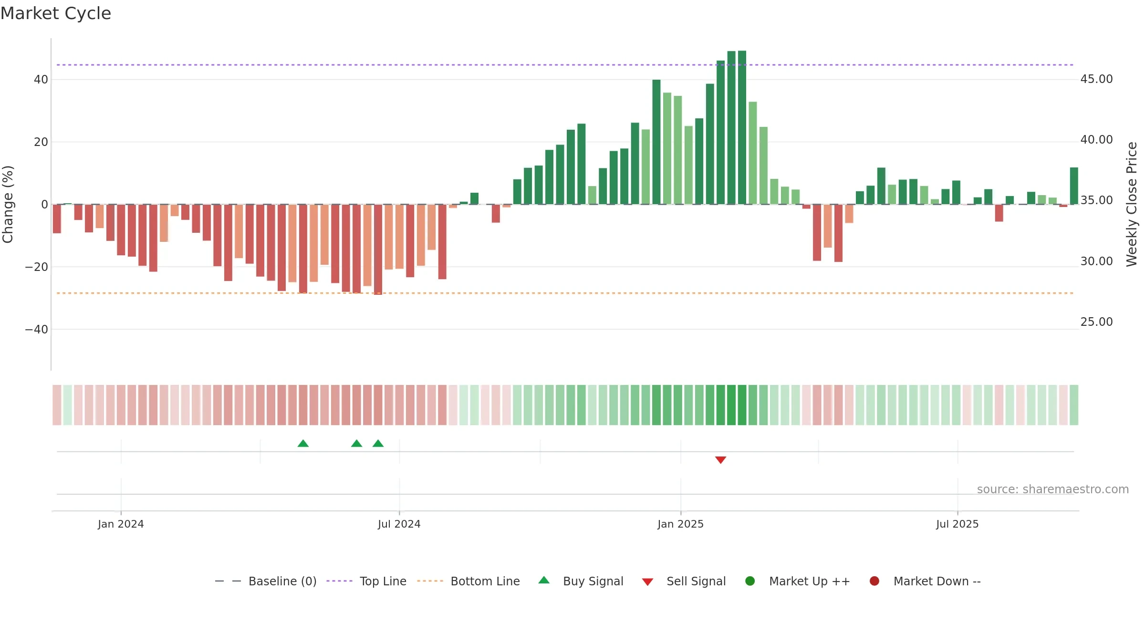
Task: Click the Market Cycle chart title
Action: [56, 13]
